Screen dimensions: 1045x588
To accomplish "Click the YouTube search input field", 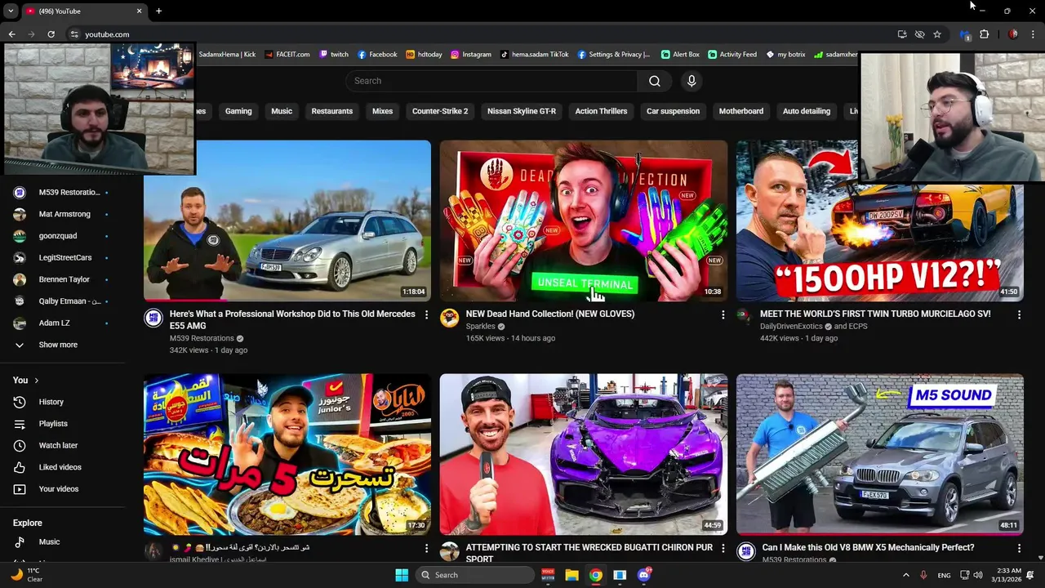I will [x=491, y=81].
